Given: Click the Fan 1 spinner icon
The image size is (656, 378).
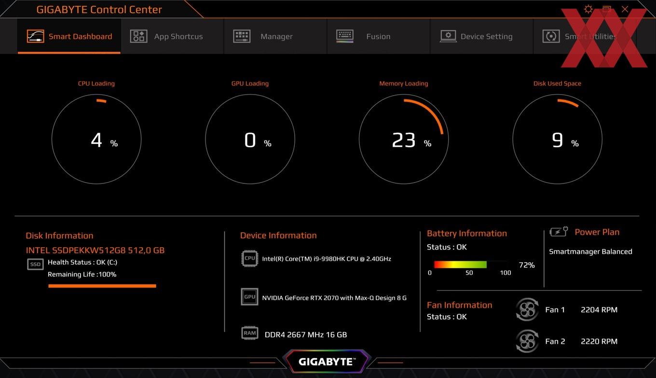Looking at the screenshot, I should tap(527, 310).
